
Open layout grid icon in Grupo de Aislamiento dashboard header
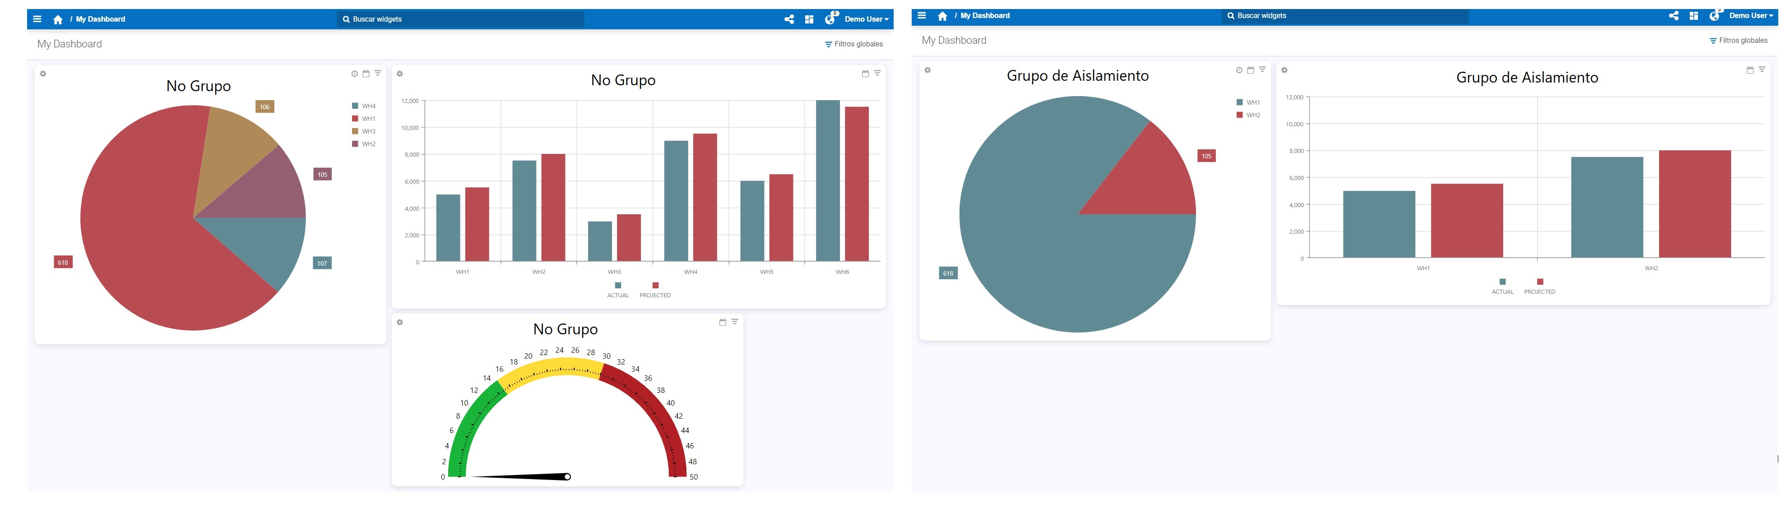[1693, 16]
